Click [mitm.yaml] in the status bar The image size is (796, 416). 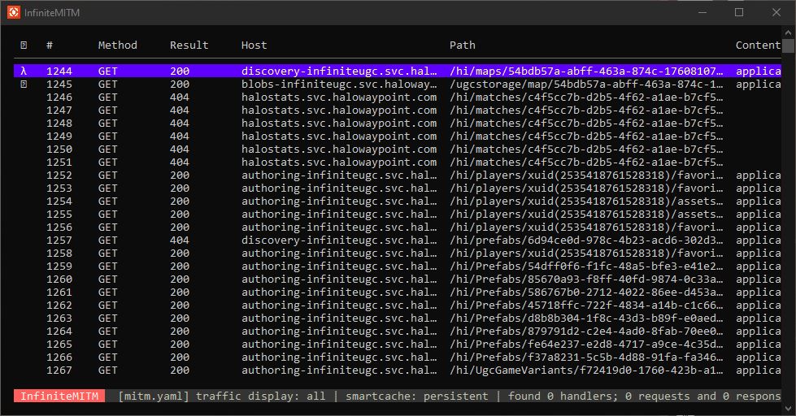(154, 396)
